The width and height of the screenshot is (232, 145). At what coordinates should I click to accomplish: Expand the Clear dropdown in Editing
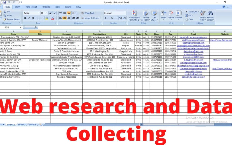coord(194,19)
